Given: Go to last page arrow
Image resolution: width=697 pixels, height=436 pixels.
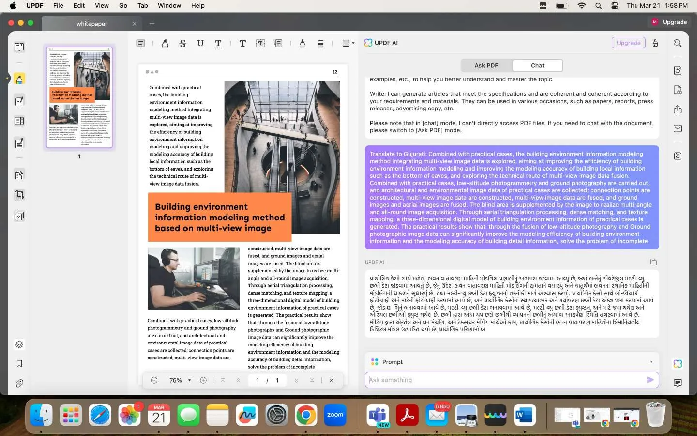Looking at the screenshot, I should (312, 380).
